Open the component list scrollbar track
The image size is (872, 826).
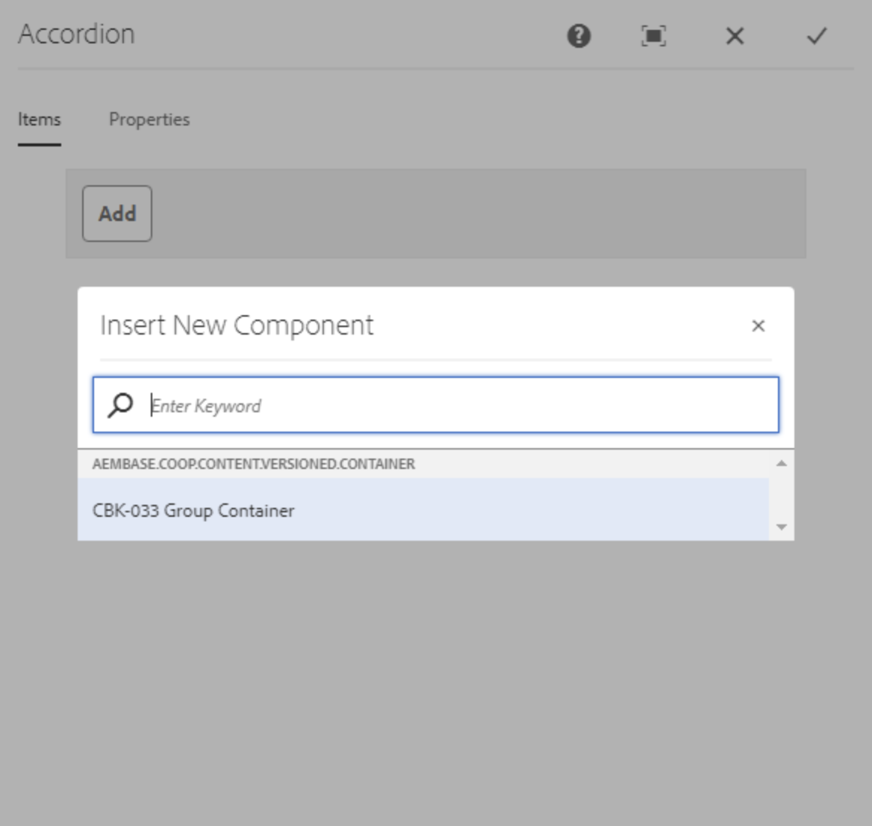(780, 494)
